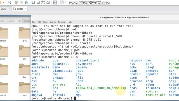Image resolution: width=179 pixels, height=101 pixels.
Task: Select the crs folder in file manager
Action: (x=24, y=52)
